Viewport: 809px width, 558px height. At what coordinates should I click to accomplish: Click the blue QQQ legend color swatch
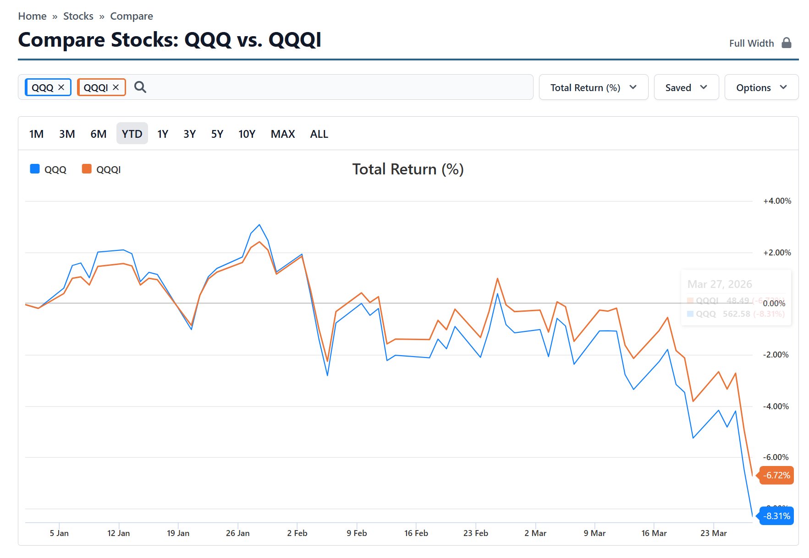click(x=35, y=169)
